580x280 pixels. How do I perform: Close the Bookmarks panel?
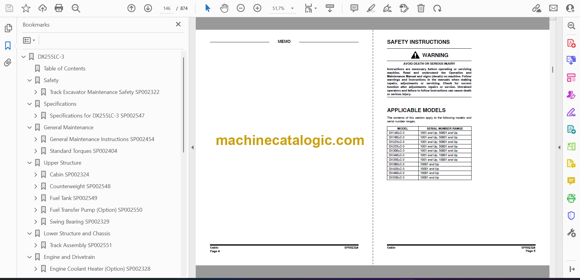click(x=178, y=24)
